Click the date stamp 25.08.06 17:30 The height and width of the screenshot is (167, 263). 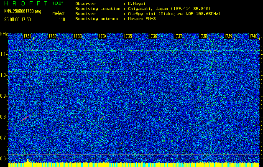18,20
